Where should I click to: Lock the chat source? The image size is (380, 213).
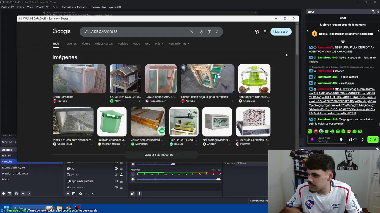pyautogui.click(x=121, y=169)
